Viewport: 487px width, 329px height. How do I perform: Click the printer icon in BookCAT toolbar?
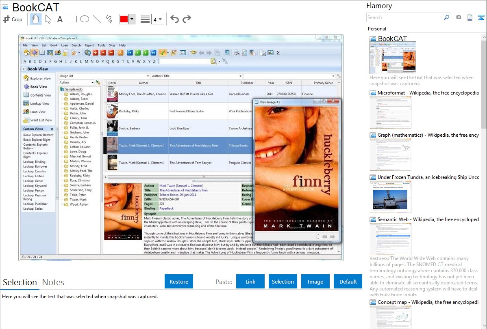237,53
